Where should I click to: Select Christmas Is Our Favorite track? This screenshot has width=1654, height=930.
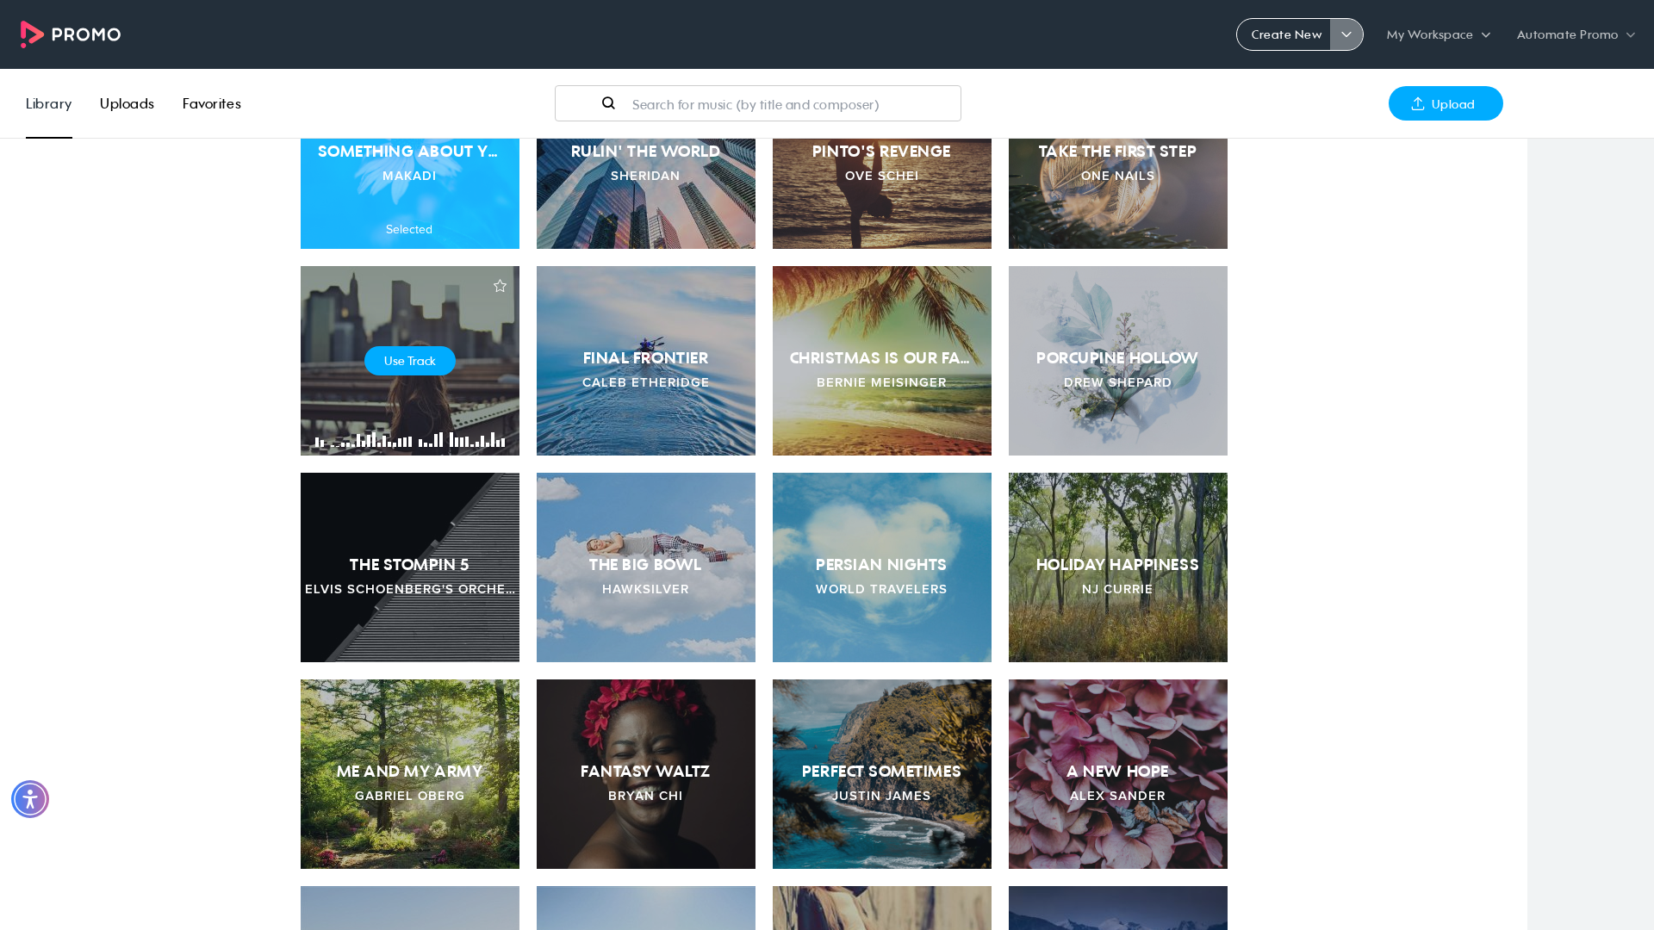[882, 361]
